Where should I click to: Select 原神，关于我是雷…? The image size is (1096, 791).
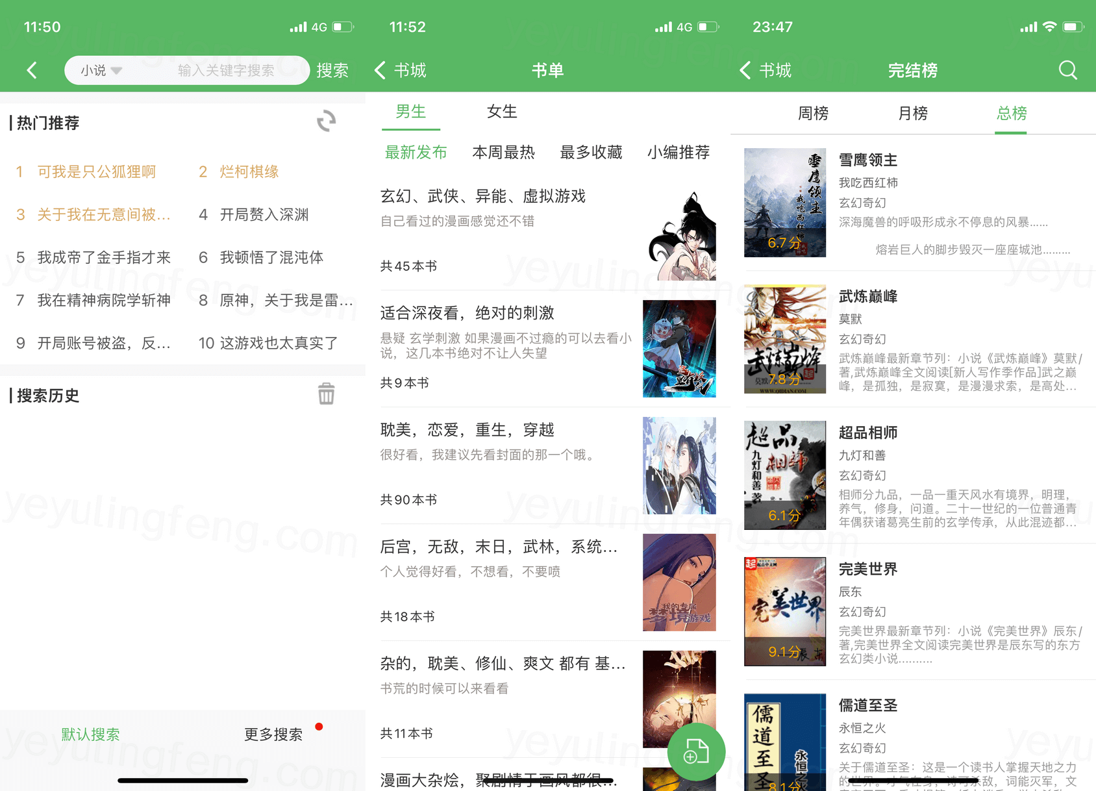click(x=286, y=300)
